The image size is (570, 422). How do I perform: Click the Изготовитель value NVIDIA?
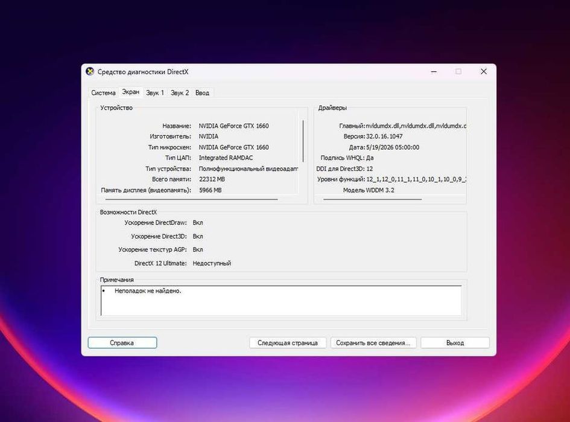[x=208, y=136]
